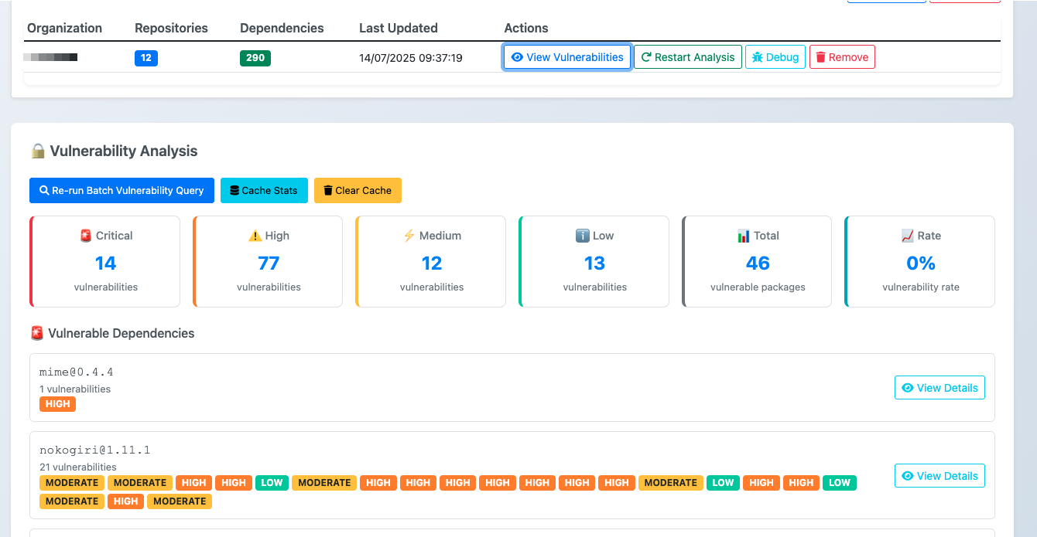1037x537 pixels.
Task: Click the database icon on Cache Stats
Action: (x=233, y=190)
